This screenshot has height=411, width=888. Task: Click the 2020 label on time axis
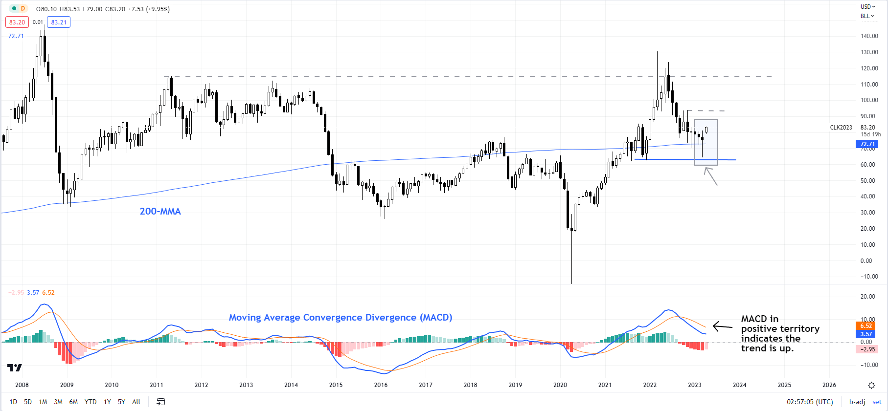point(560,385)
